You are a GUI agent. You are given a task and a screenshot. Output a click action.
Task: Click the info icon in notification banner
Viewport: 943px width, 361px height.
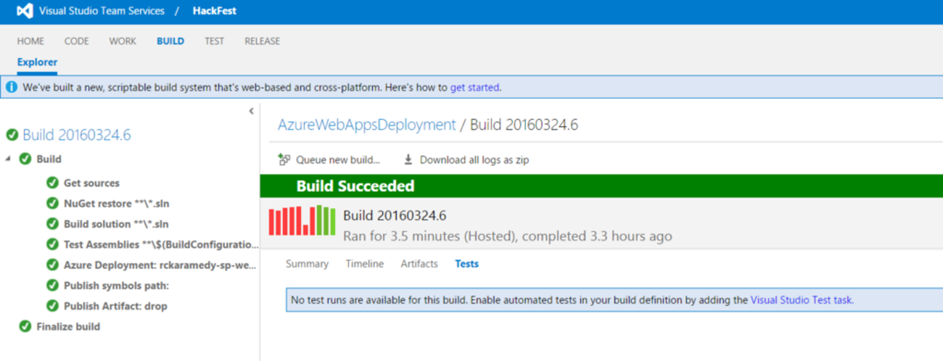[12, 88]
